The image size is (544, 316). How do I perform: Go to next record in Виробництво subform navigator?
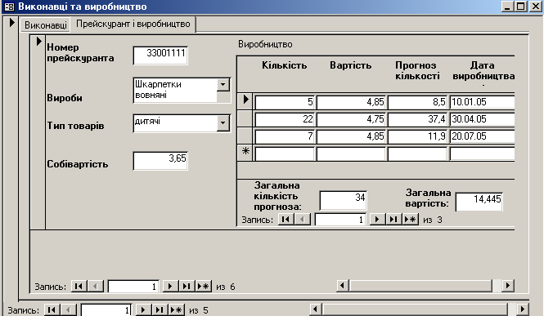point(377,220)
